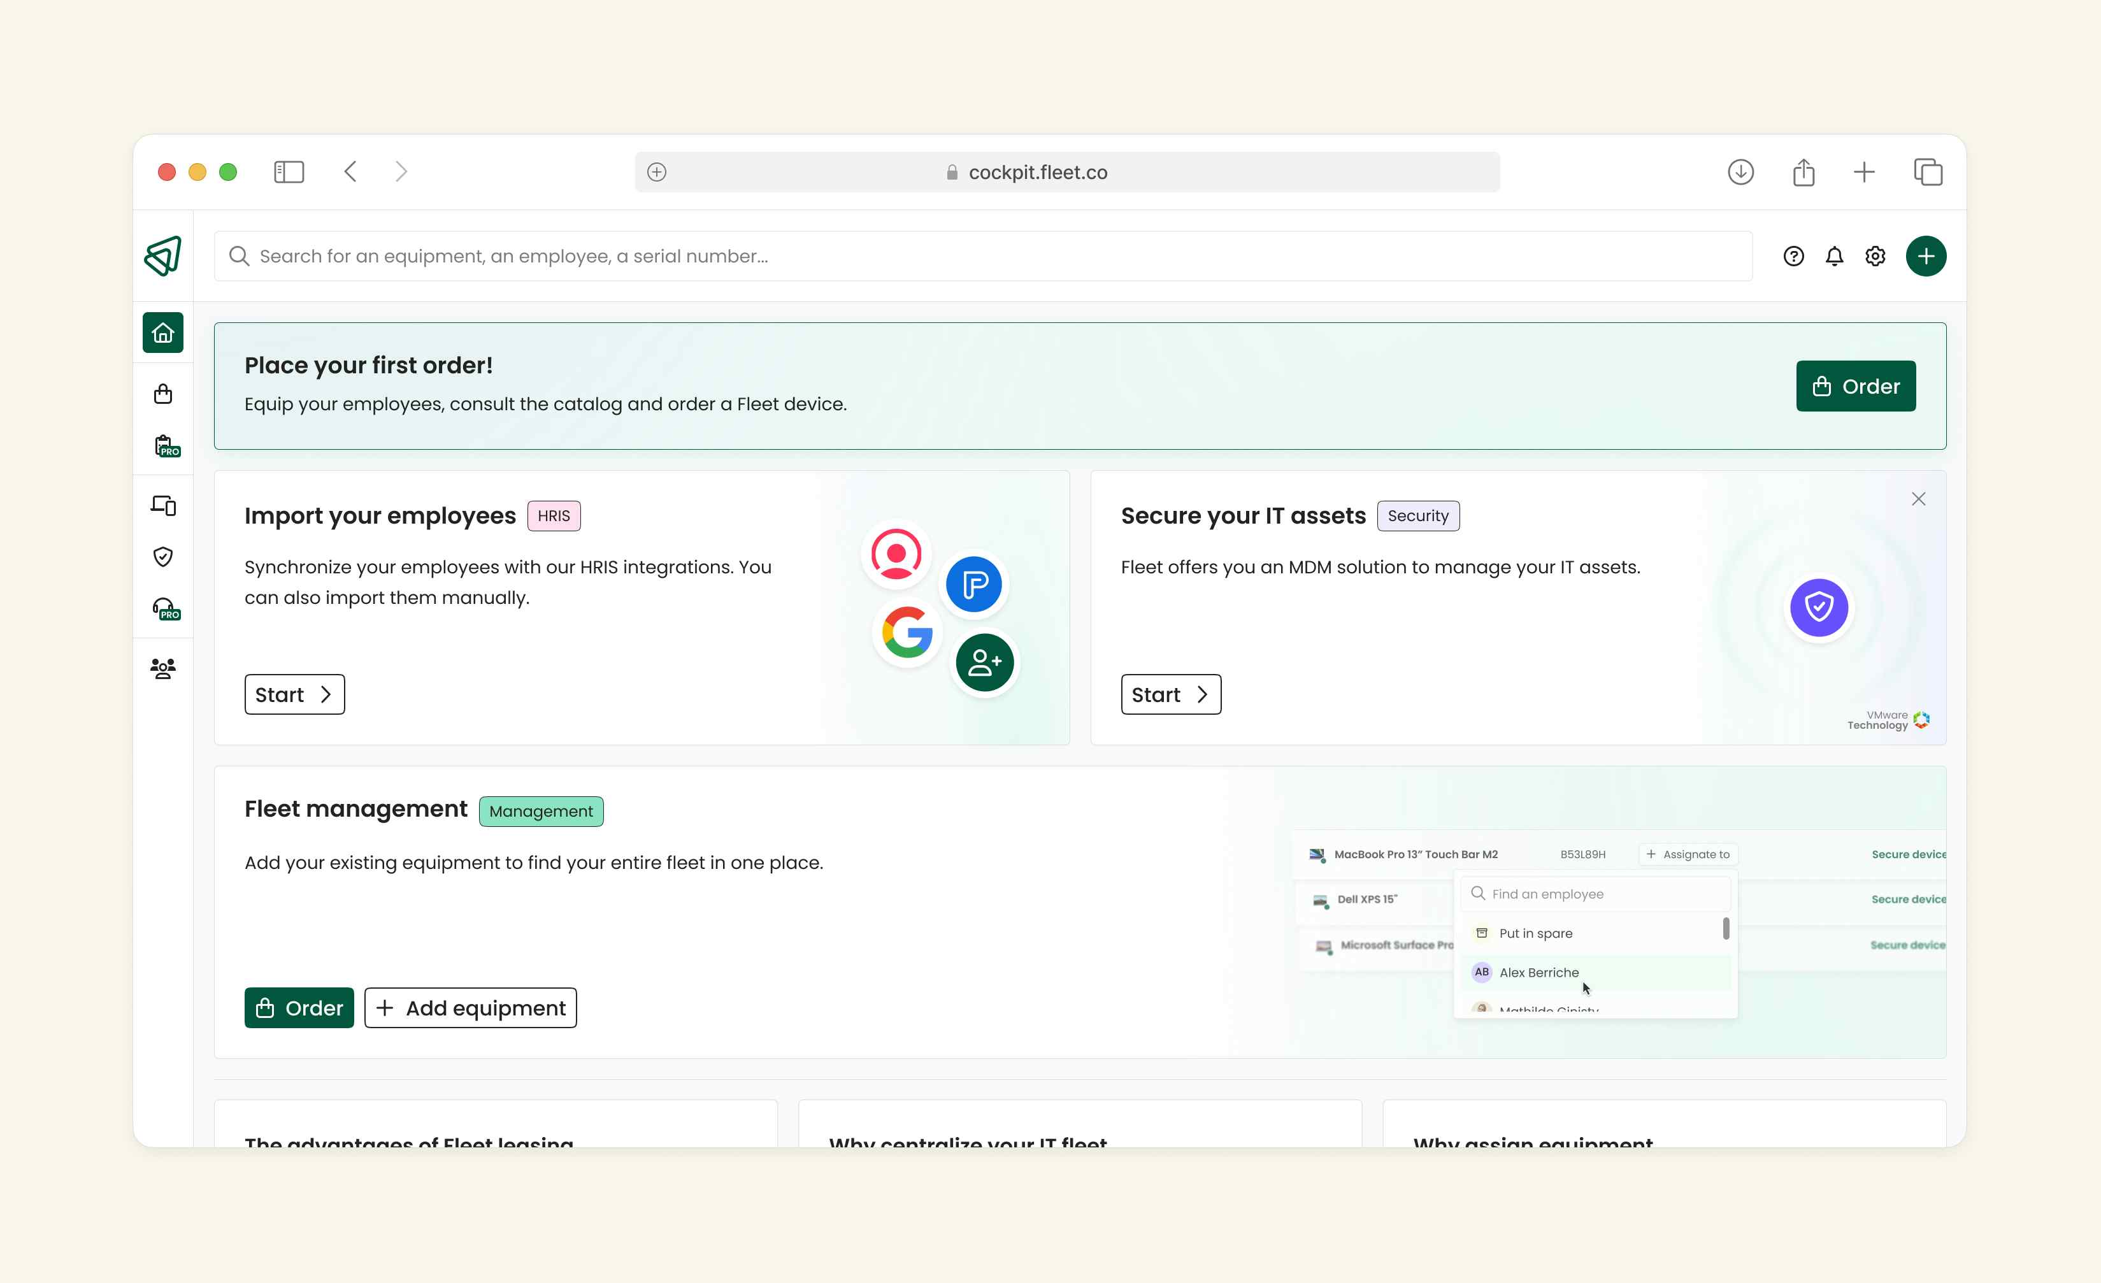Open the security shield sidebar icon

(163, 557)
